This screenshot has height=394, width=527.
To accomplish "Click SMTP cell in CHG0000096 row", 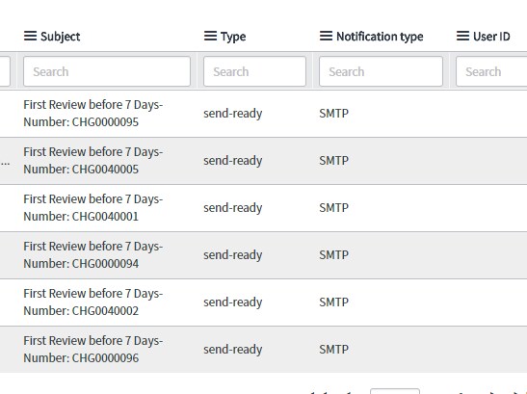I will pyautogui.click(x=333, y=350).
